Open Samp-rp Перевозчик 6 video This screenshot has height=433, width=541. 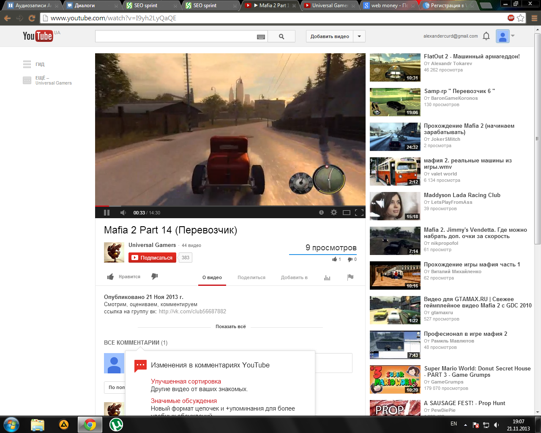point(459,91)
